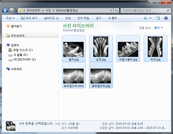Click the 네트워크 globe icon

[8, 69]
